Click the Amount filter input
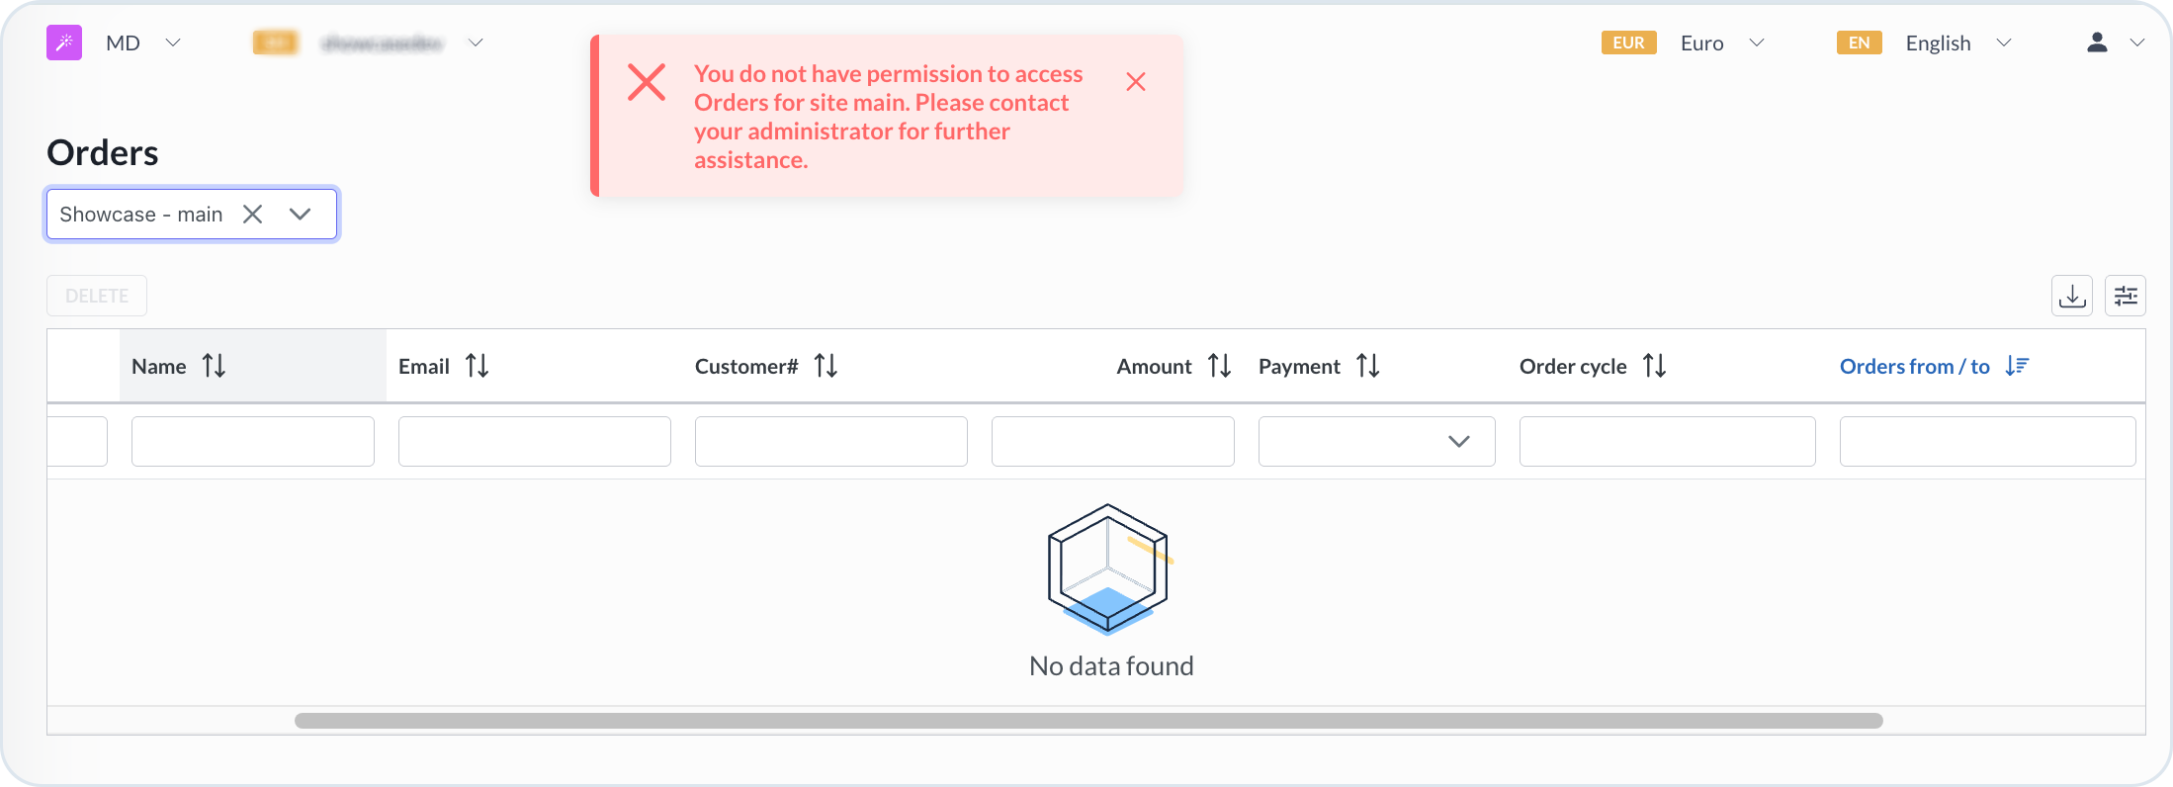The height and width of the screenshot is (787, 2173). pyautogui.click(x=1113, y=441)
